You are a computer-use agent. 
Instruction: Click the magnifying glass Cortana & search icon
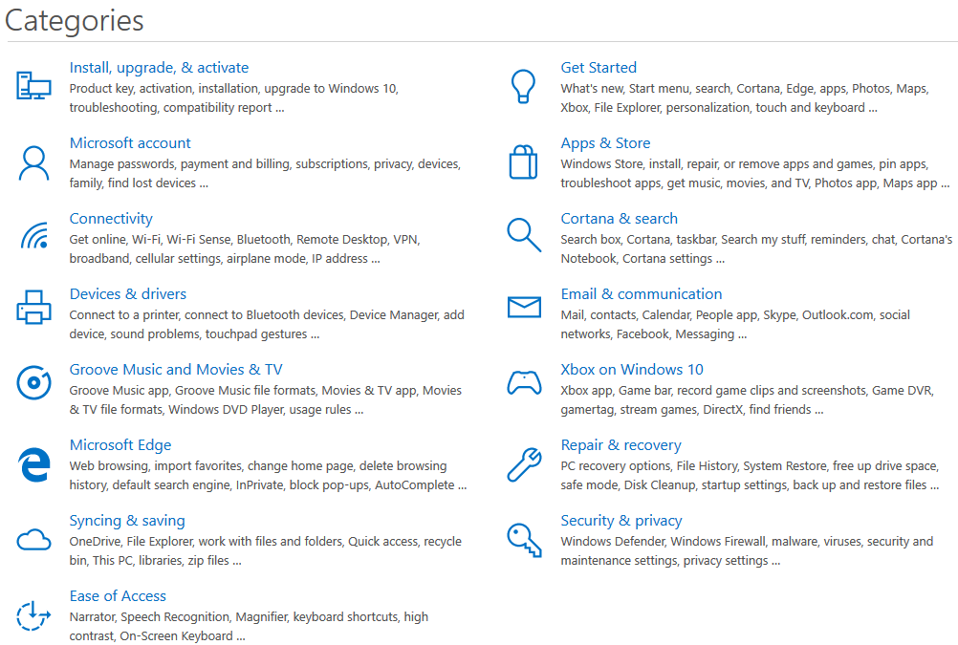[x=524, y=235]
